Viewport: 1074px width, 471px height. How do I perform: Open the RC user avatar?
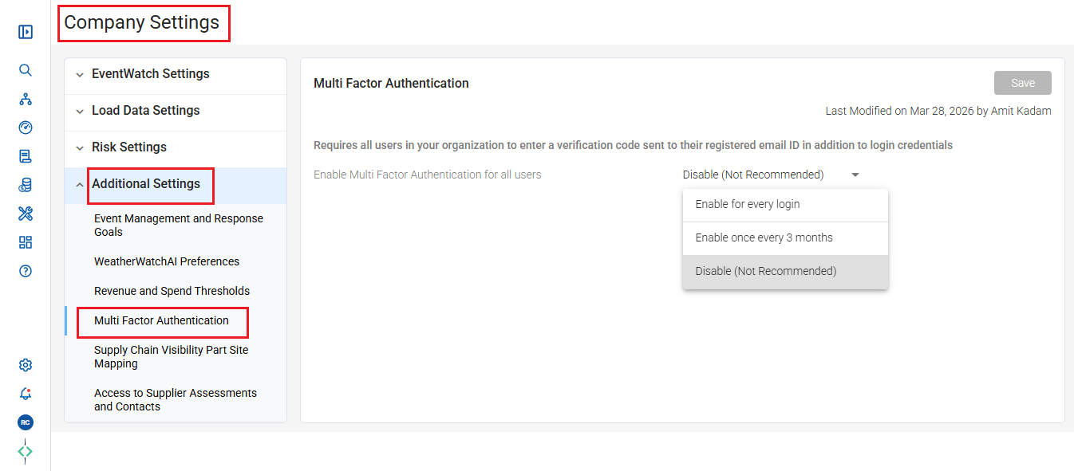click(26, 422)
